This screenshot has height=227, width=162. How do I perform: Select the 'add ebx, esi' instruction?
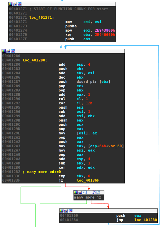77,73
